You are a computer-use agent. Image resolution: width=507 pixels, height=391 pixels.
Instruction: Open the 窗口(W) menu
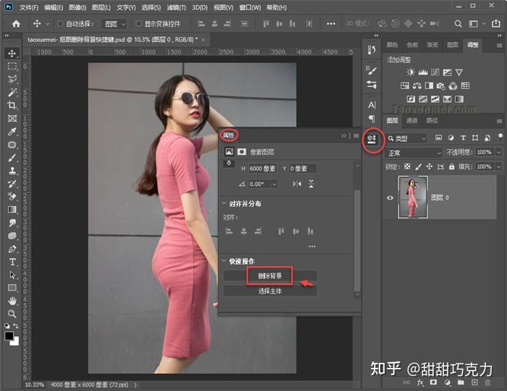point(250,7)
